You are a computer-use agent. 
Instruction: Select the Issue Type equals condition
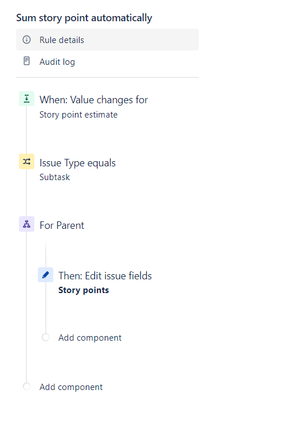coord(77,163)
